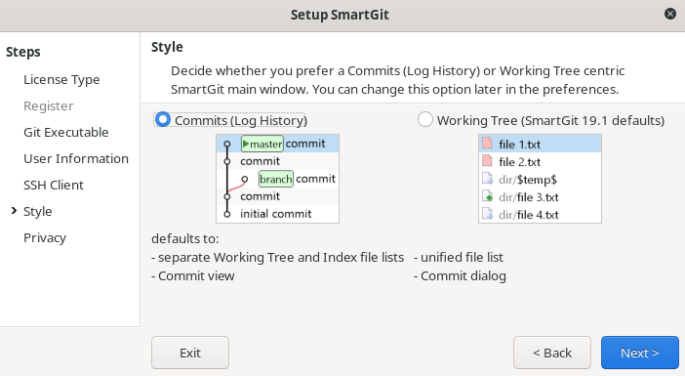
Task: Click Exit to quit setup
Action: 190,353
